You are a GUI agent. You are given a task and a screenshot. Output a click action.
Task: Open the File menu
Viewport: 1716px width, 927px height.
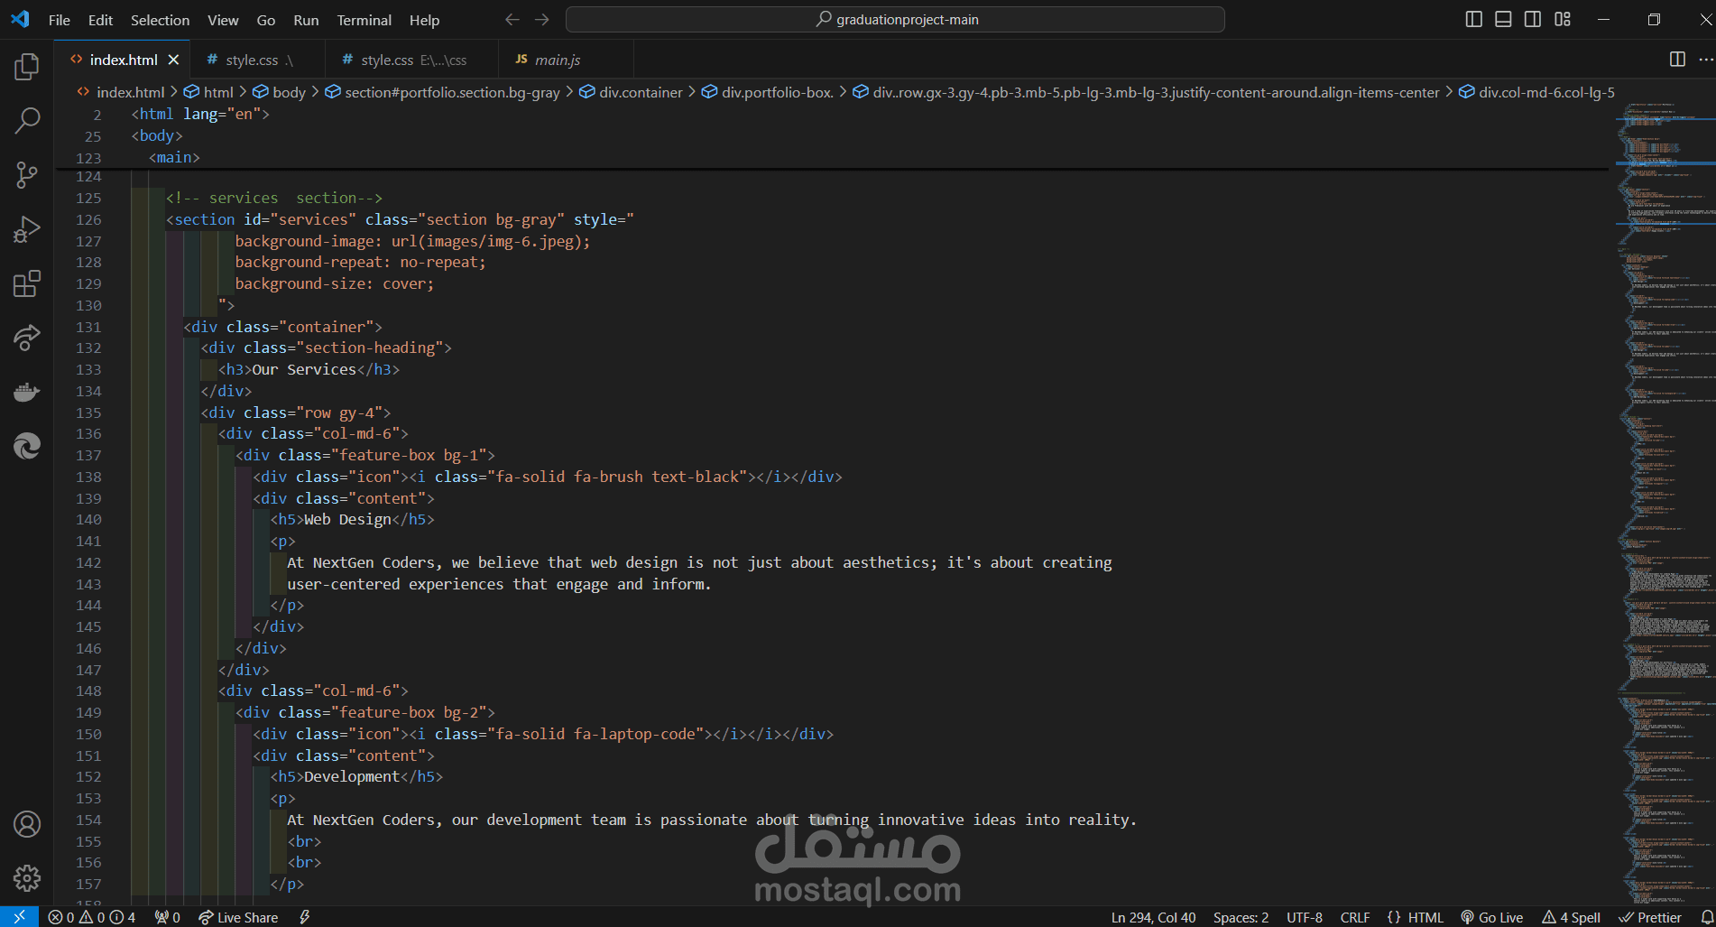tap(60, 20)
